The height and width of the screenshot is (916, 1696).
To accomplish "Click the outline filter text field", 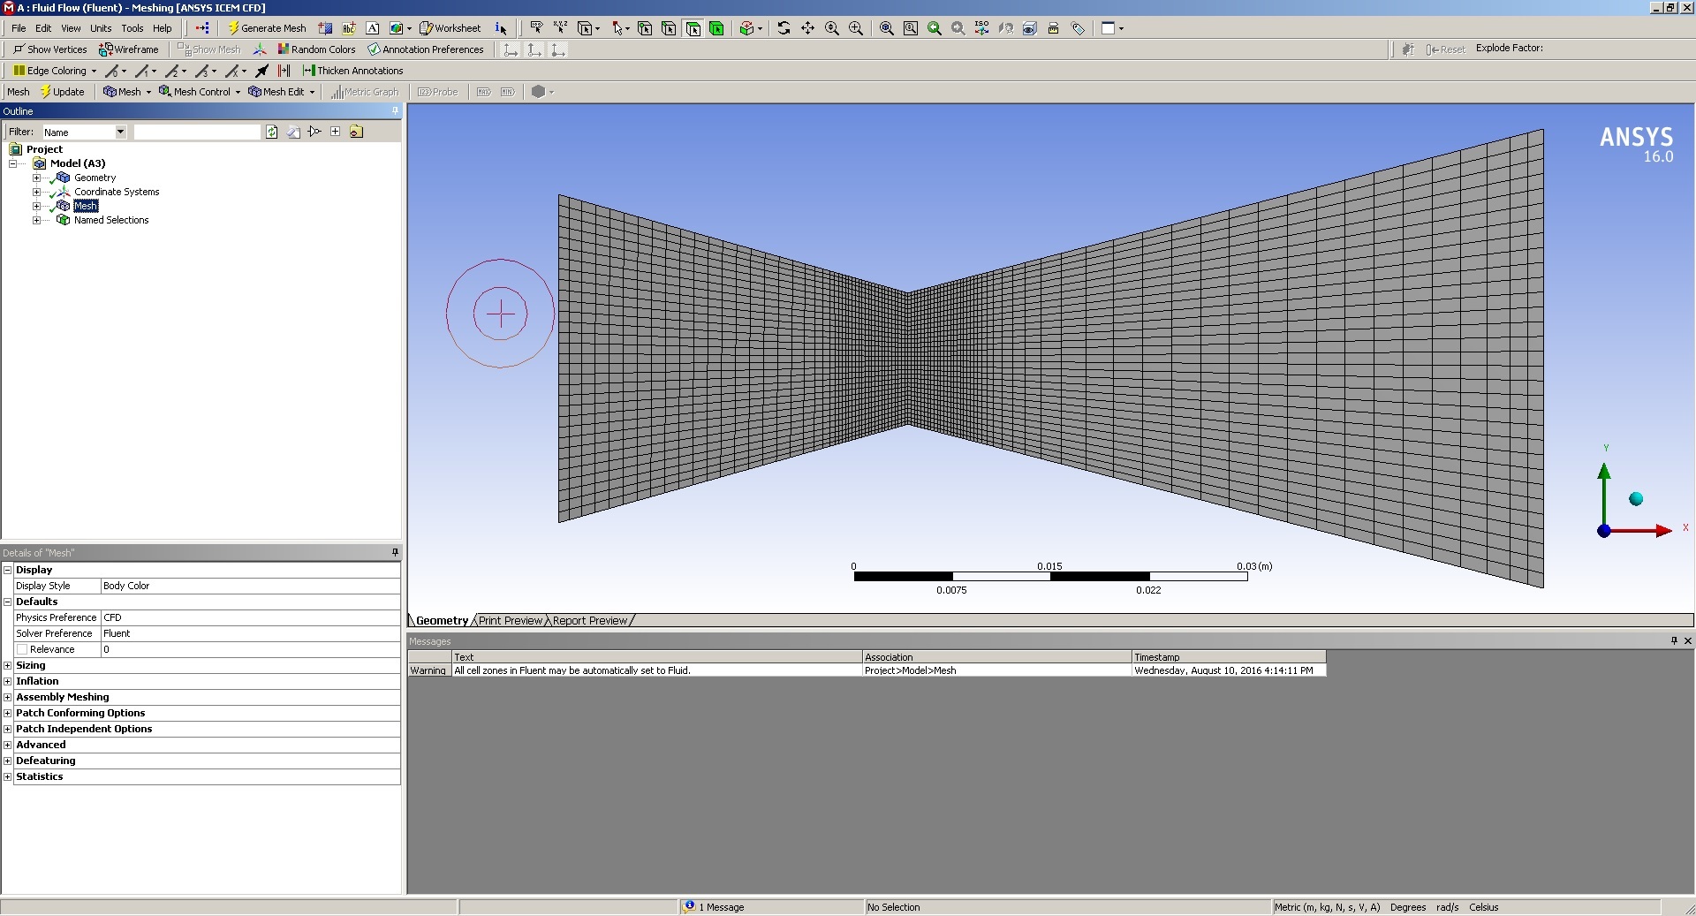I will tap(197, 132).
